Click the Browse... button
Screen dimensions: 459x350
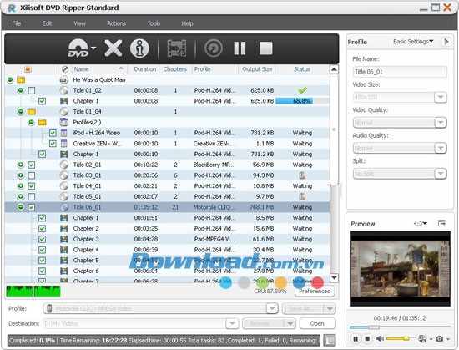(x=264, y=323)
